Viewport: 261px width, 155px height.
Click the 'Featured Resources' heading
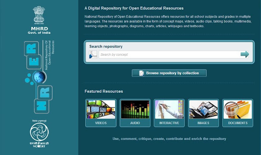(104, 92)
